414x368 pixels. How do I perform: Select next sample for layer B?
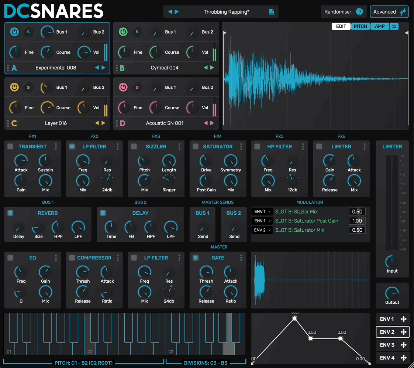[212, 68]
